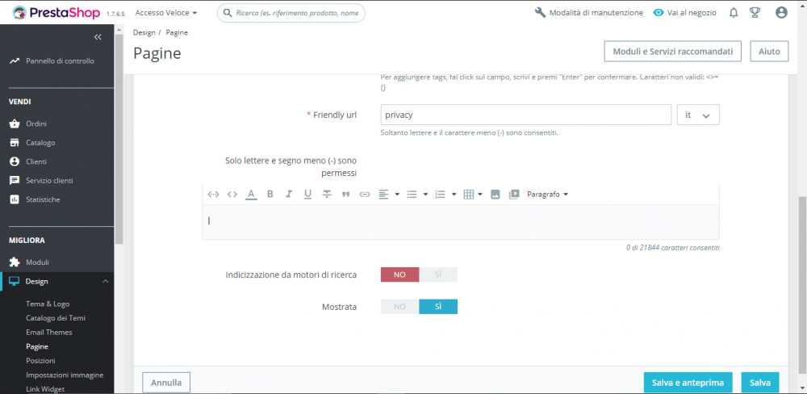807x394 pixels.
Task: Open the trophy achievements icon
Action: point(755,12)
